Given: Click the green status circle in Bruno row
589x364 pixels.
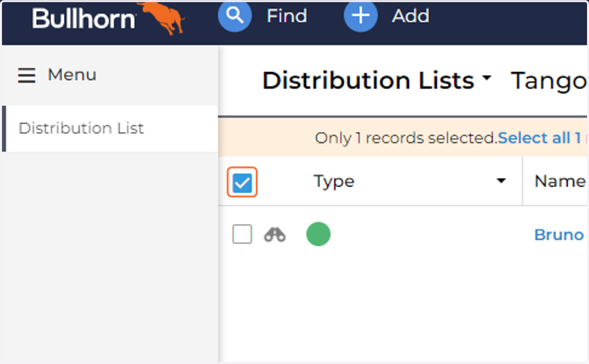Looking at the screenshot, I should [319, 234].
